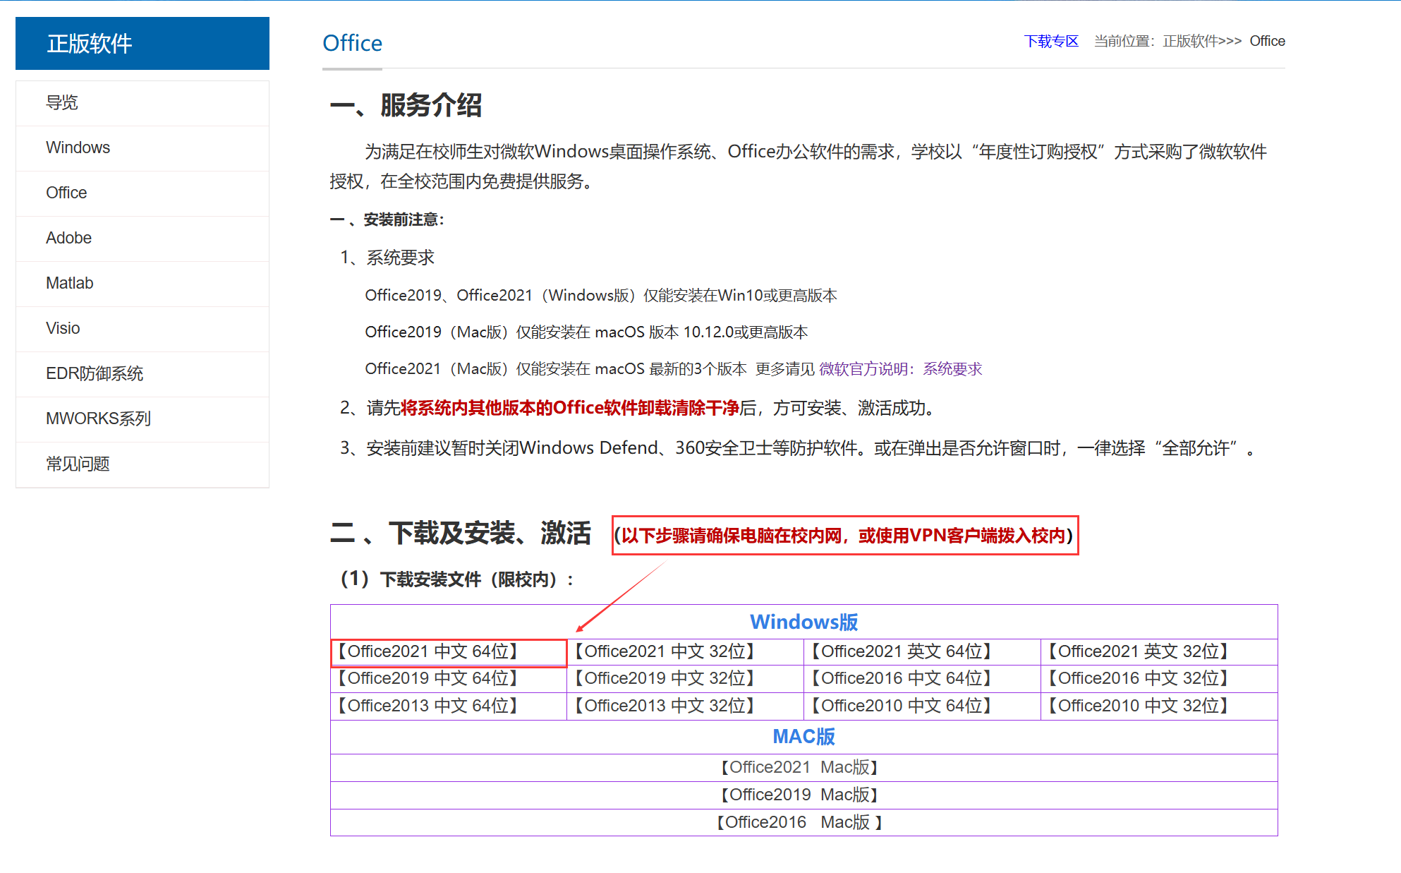Open the 微软官方说明：系统要求 link
This screenshot has height=873, width=1401.
900,369
